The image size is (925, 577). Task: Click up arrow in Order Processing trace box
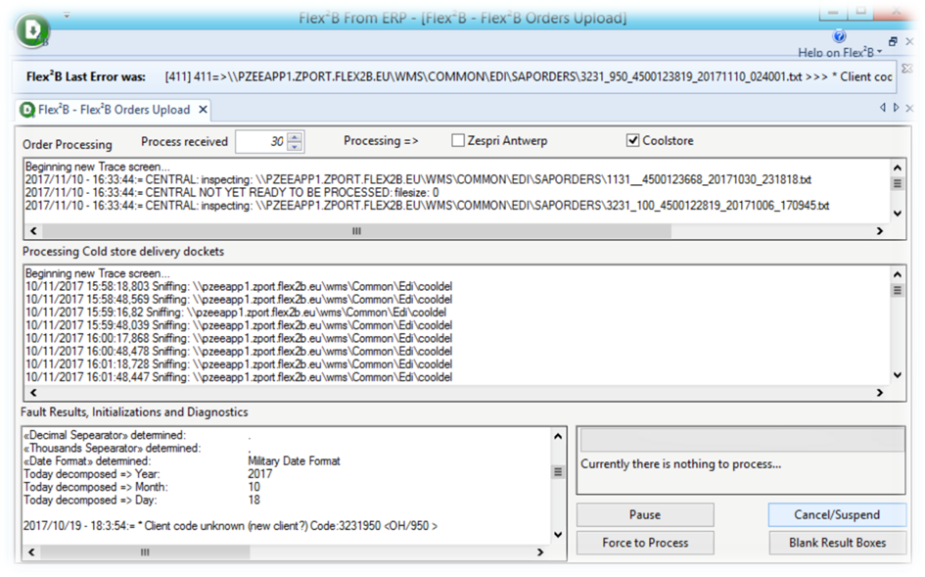coord(898,168)
